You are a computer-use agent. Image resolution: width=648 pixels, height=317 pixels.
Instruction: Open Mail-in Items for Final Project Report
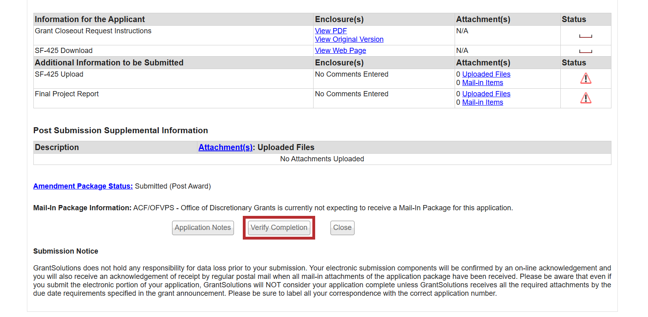pyautogui.click(x=482, y=102)
